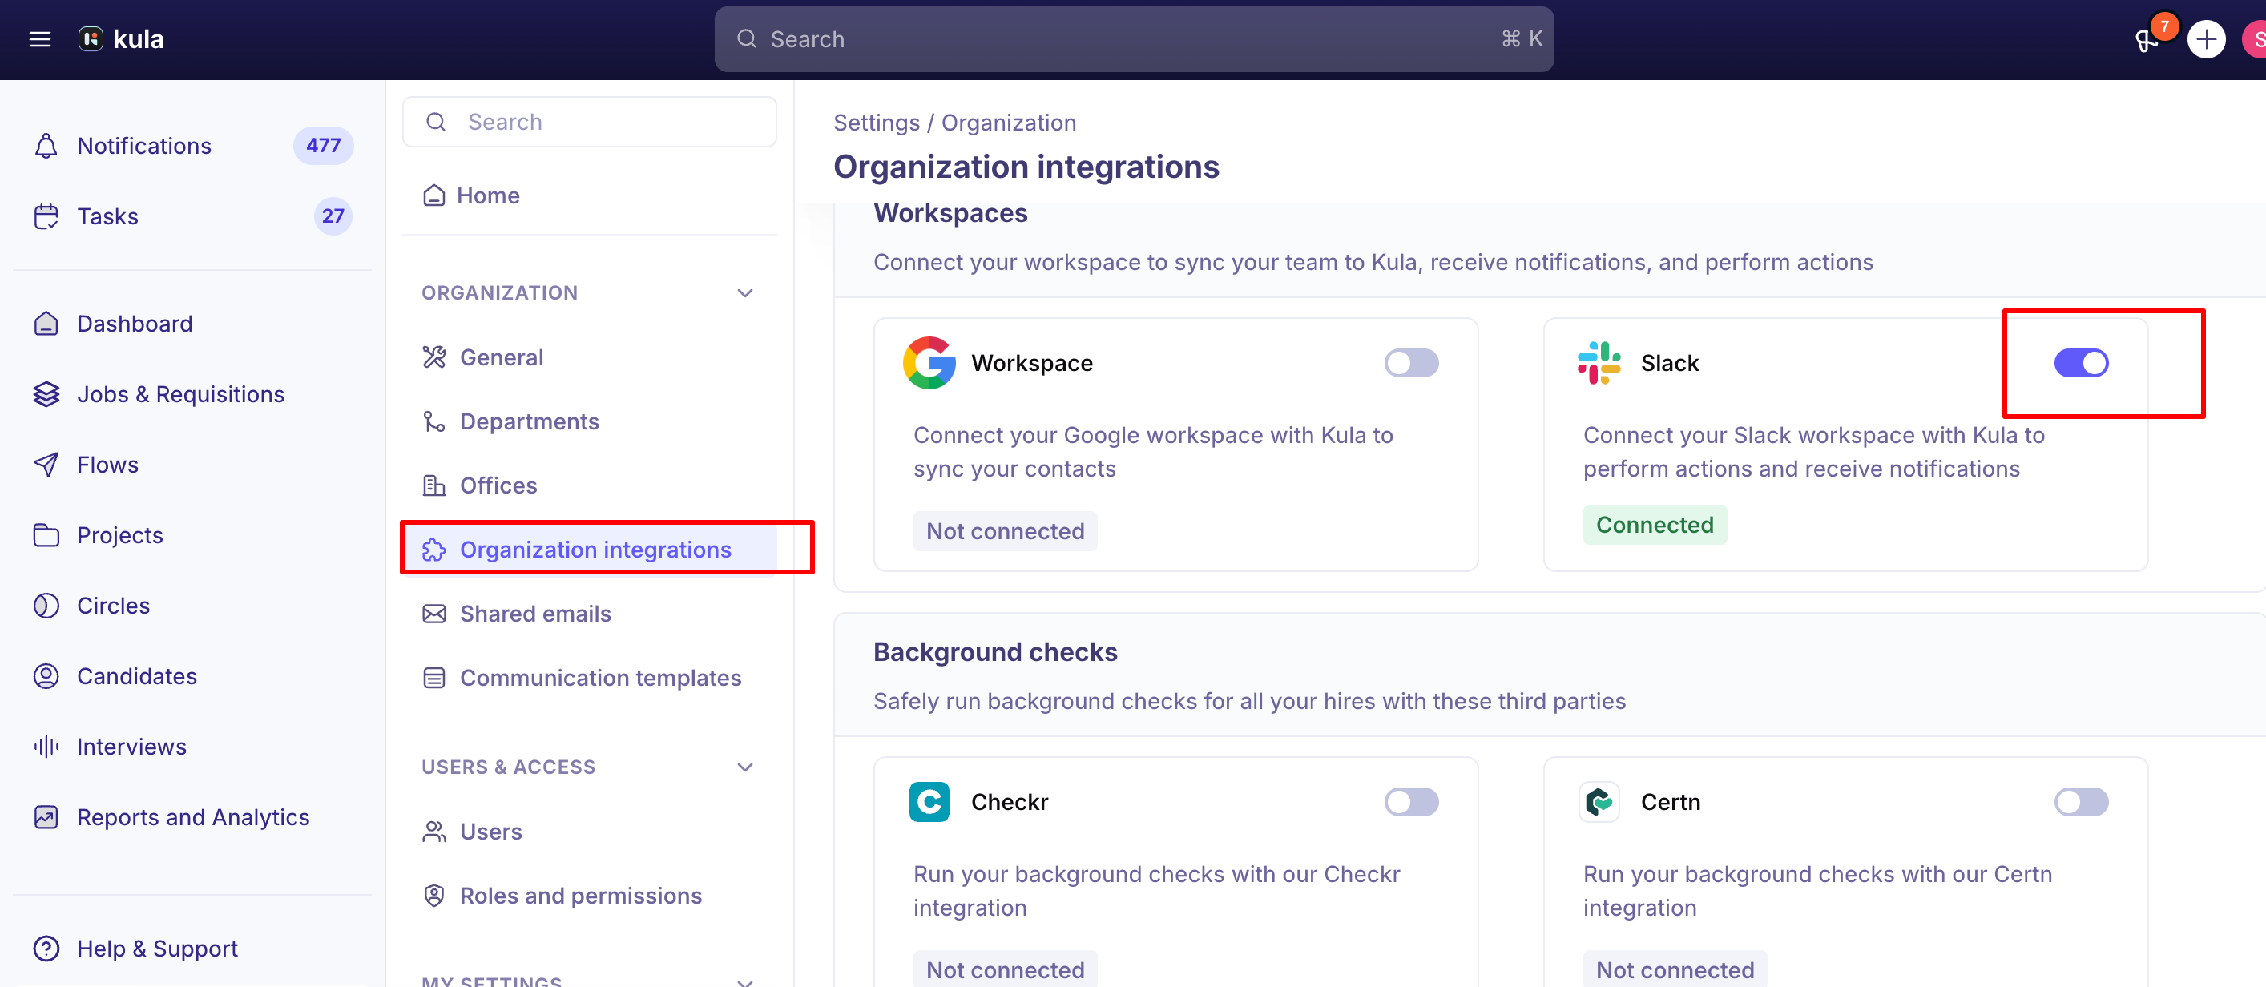Click the Google Workspace Not connected label
2266x987 pixels.
point(1005,531)
